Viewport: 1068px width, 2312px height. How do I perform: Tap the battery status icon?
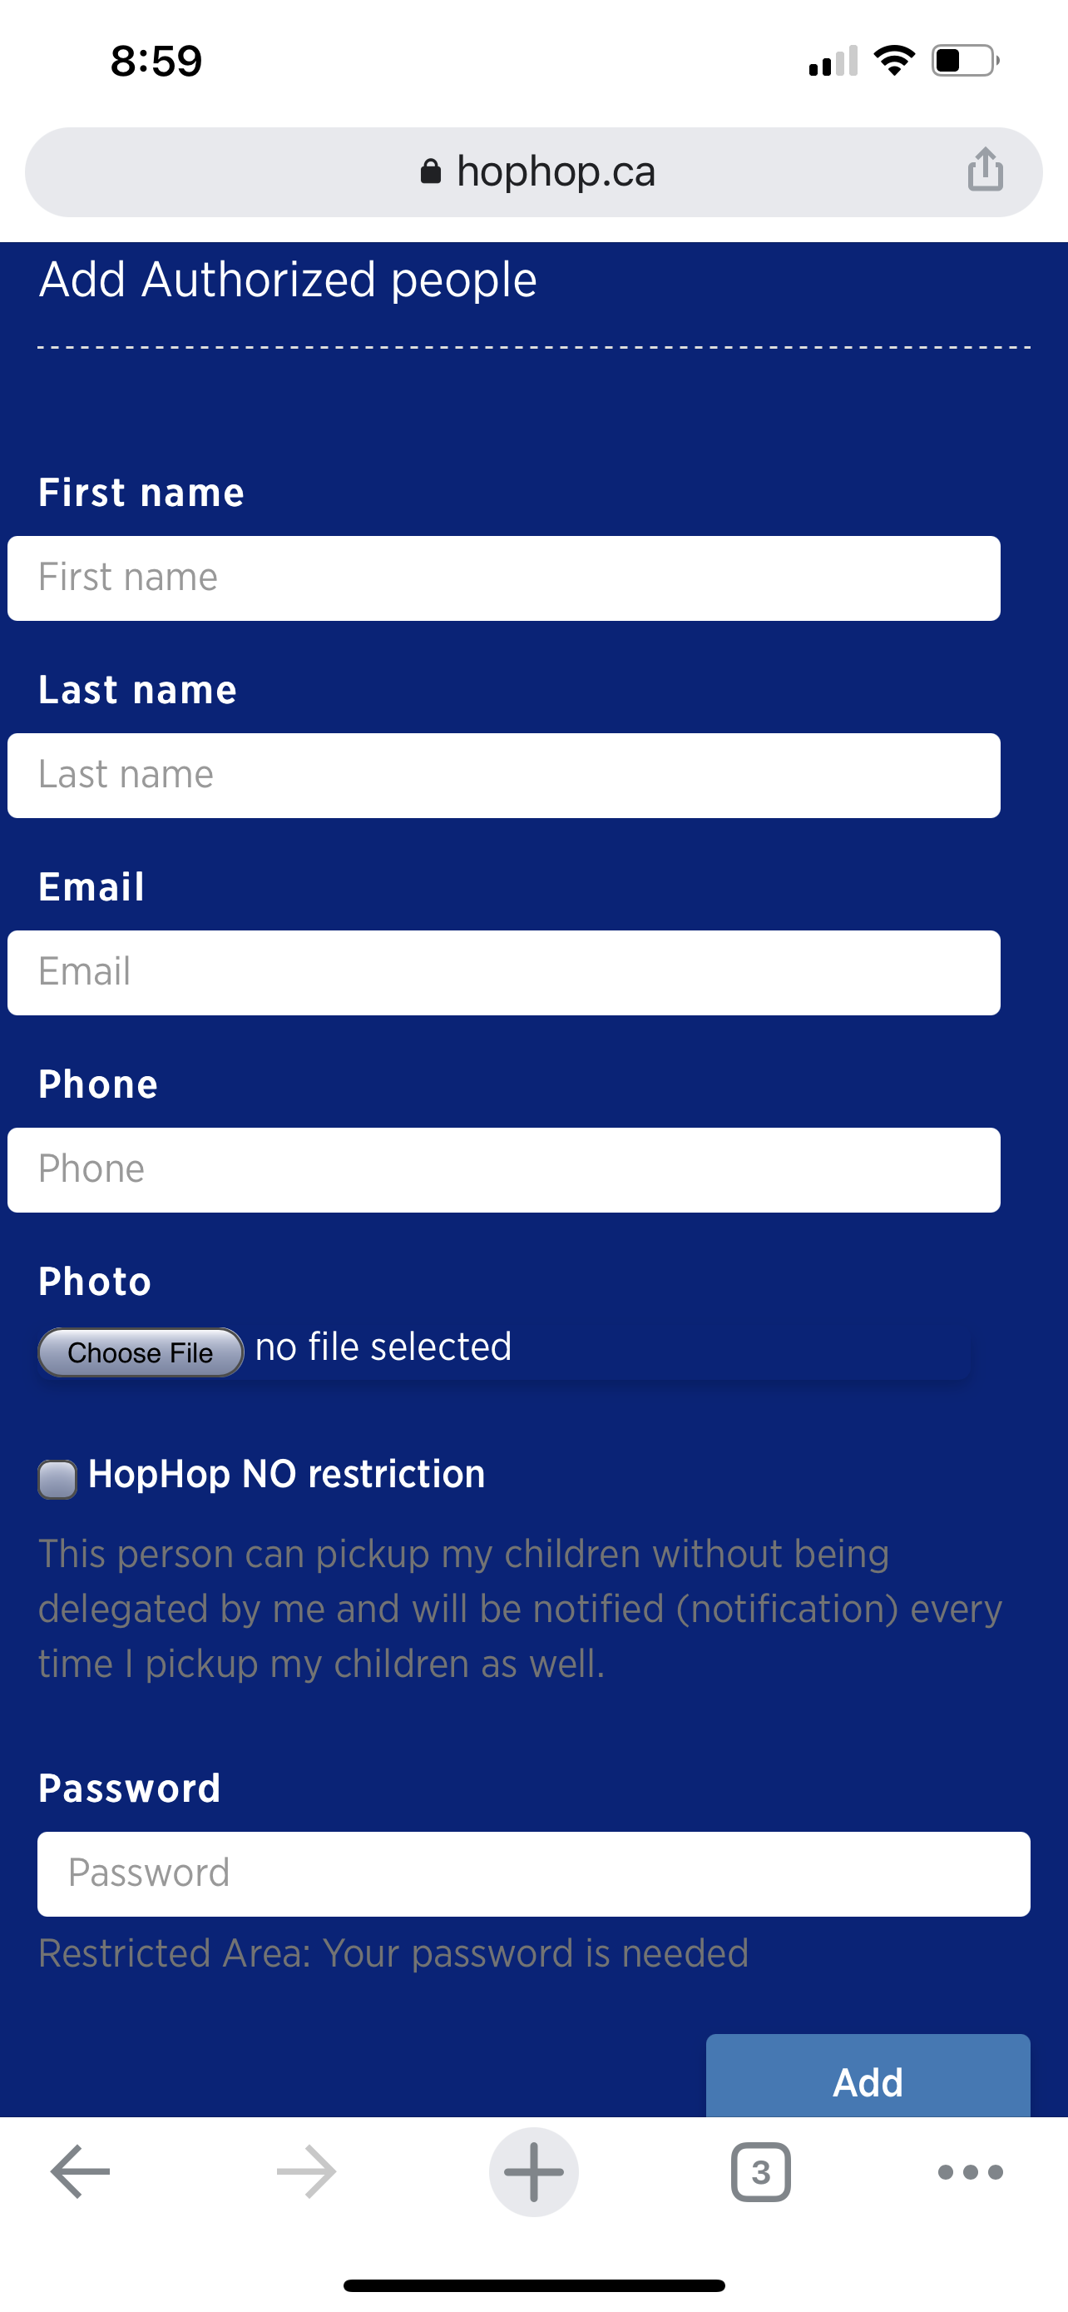(966, 61)
